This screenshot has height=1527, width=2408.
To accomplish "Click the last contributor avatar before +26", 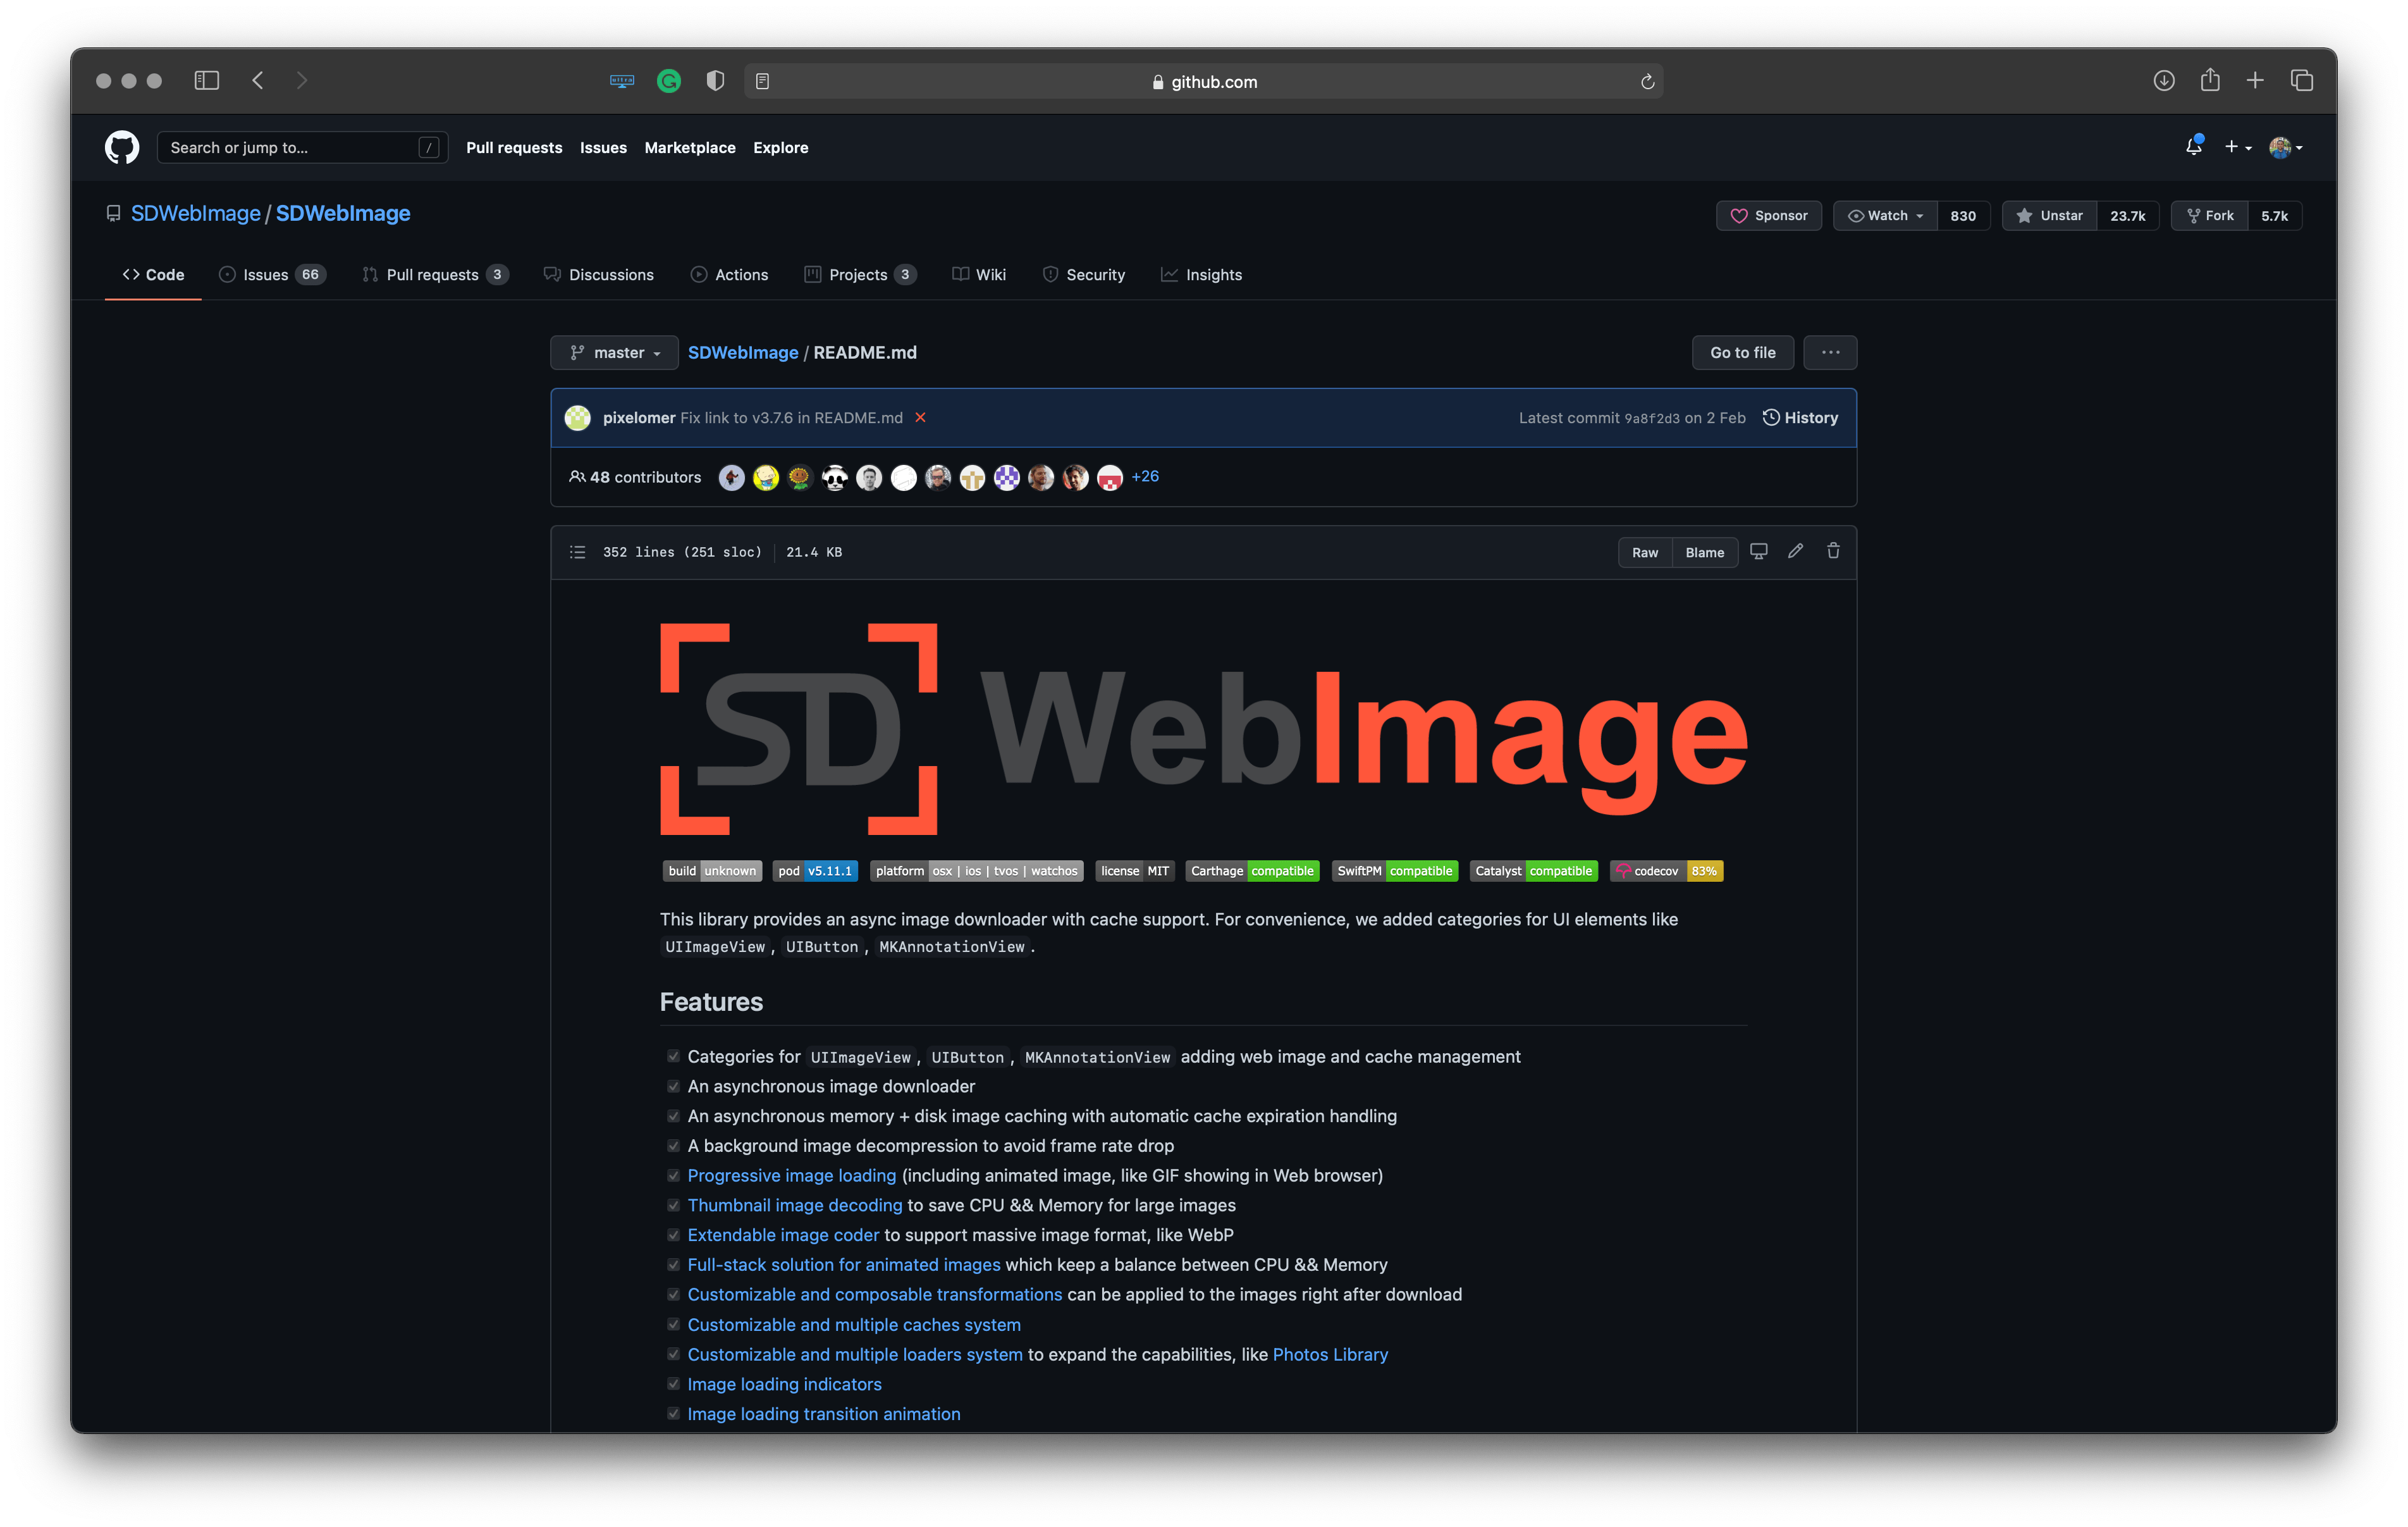I will [1110, 478].
